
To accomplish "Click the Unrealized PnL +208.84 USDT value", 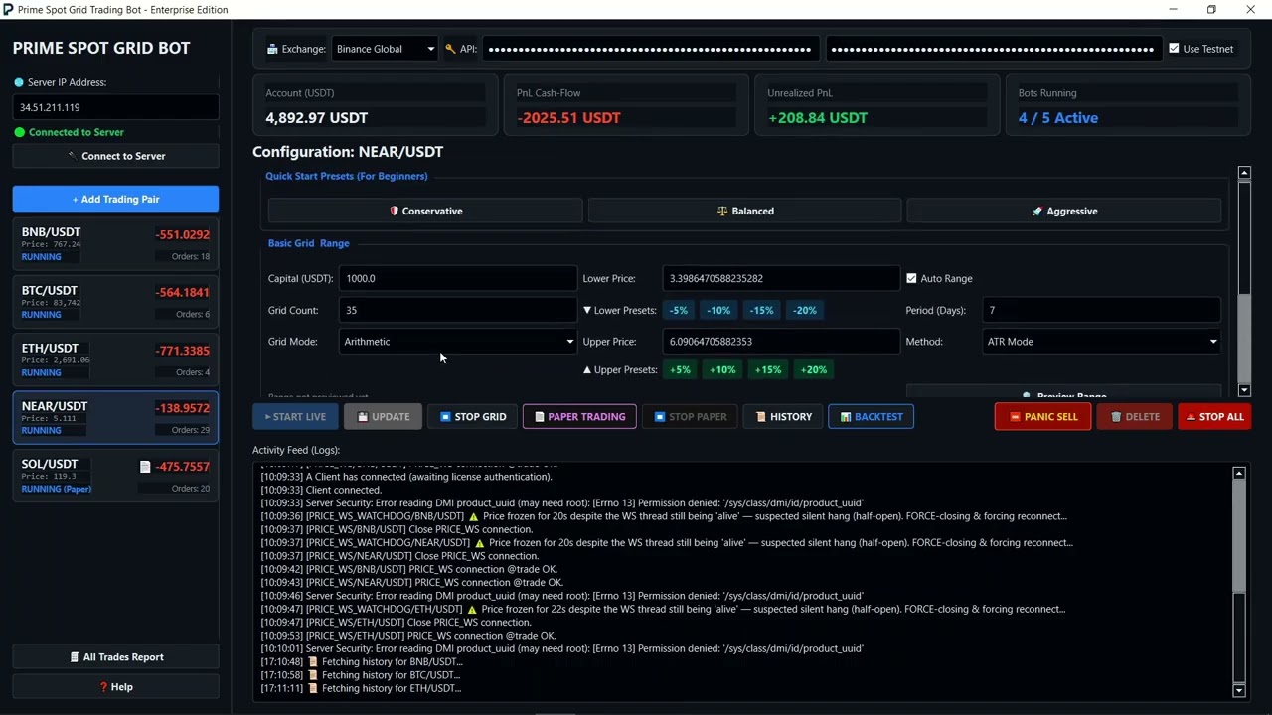I will [x=817, y=118].
